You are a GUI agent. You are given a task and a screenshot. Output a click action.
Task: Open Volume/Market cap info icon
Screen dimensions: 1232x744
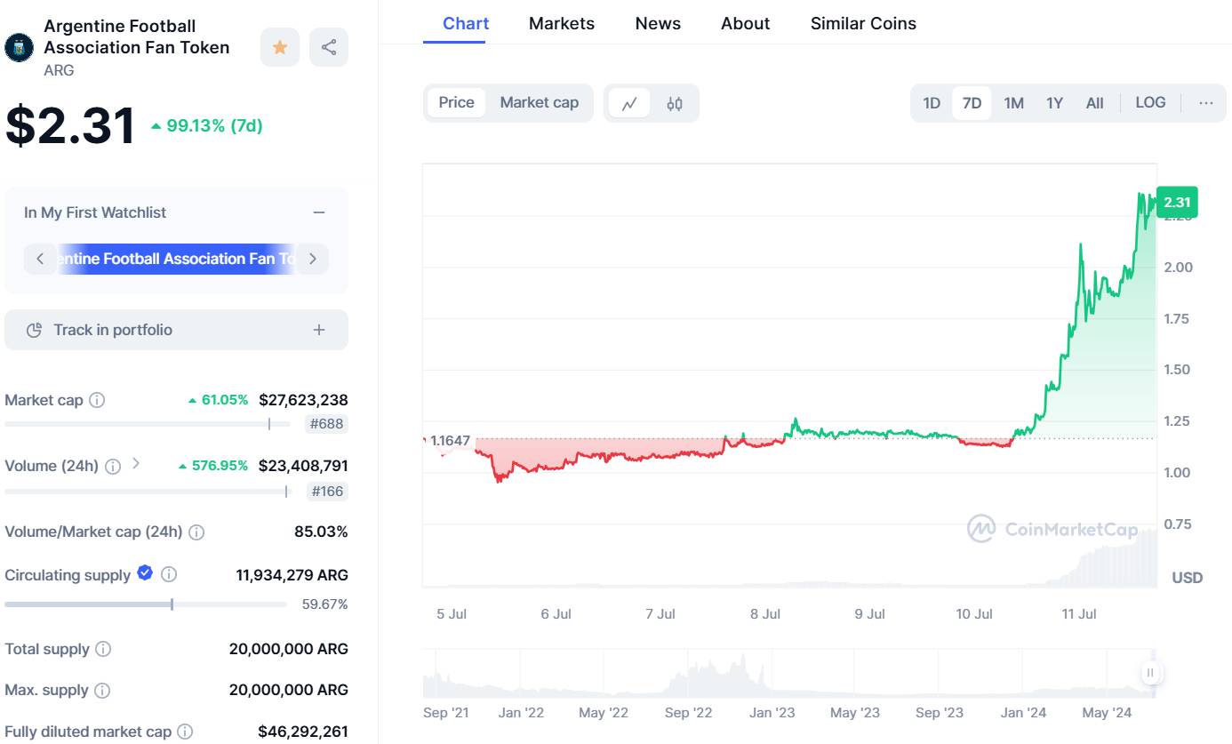click(x=196, y=532)
